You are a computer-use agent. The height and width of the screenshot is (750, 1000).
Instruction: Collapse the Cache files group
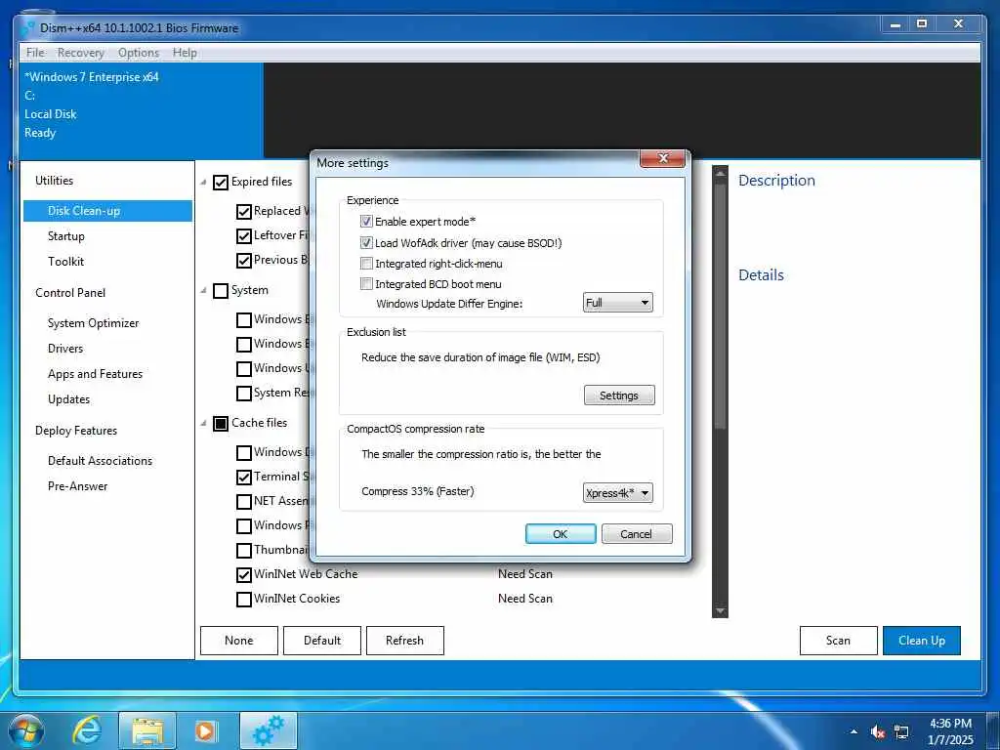click(x=203, y=423)
